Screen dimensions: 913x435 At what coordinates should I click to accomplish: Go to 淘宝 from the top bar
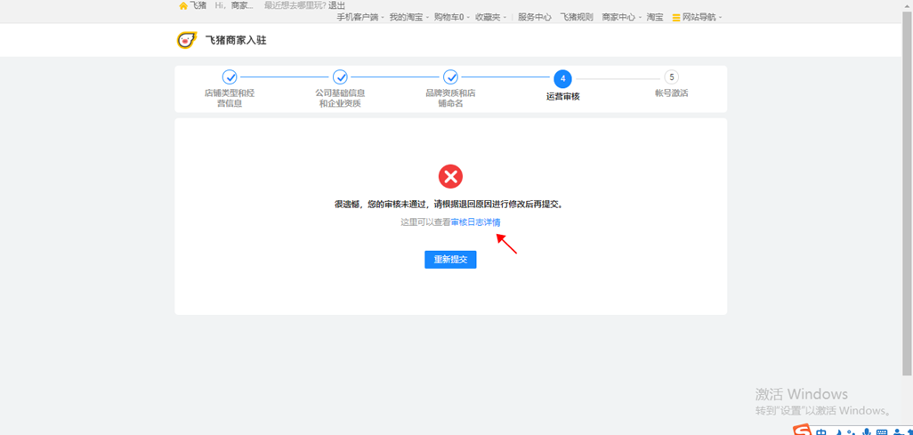pyautogui.click(x=654, y=18)
